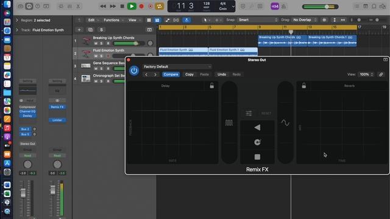Image resolution: width=390 pixels, height=219 pixels.
Task: Click the Undo button in plugin
Action: [222, 74]
